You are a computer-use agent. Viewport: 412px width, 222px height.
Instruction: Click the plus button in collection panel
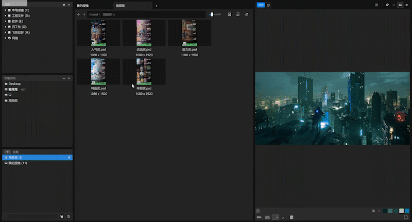pos(7,152)
